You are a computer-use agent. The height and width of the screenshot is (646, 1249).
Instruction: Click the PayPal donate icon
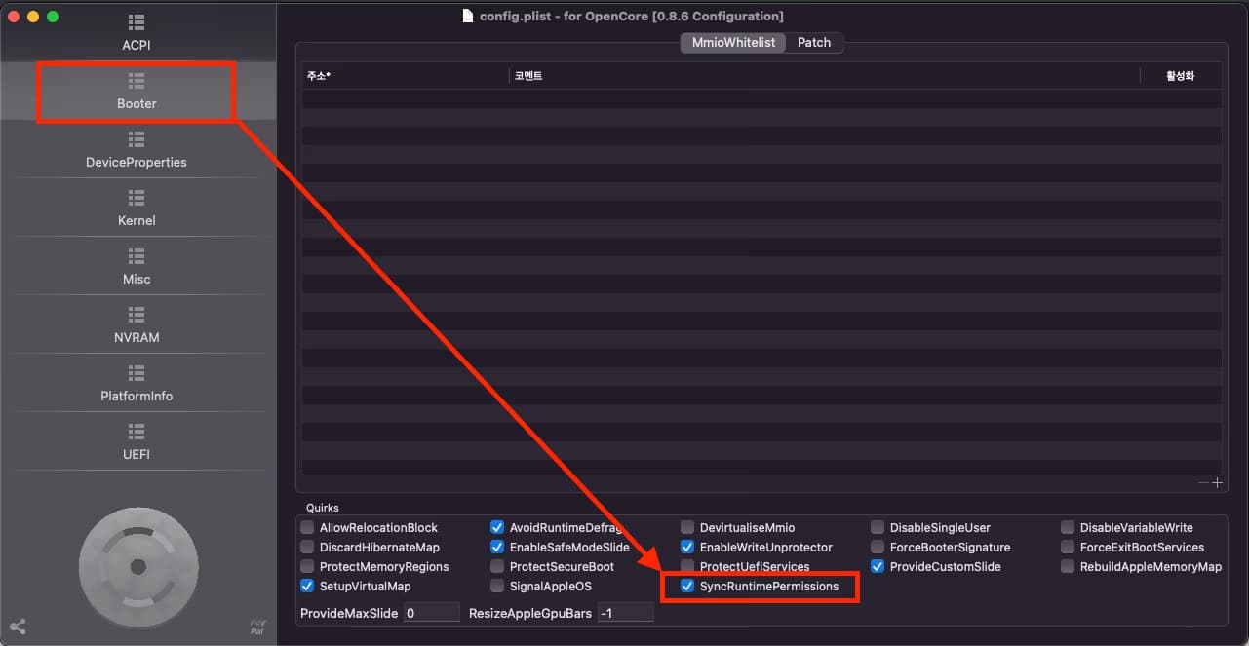257,627
